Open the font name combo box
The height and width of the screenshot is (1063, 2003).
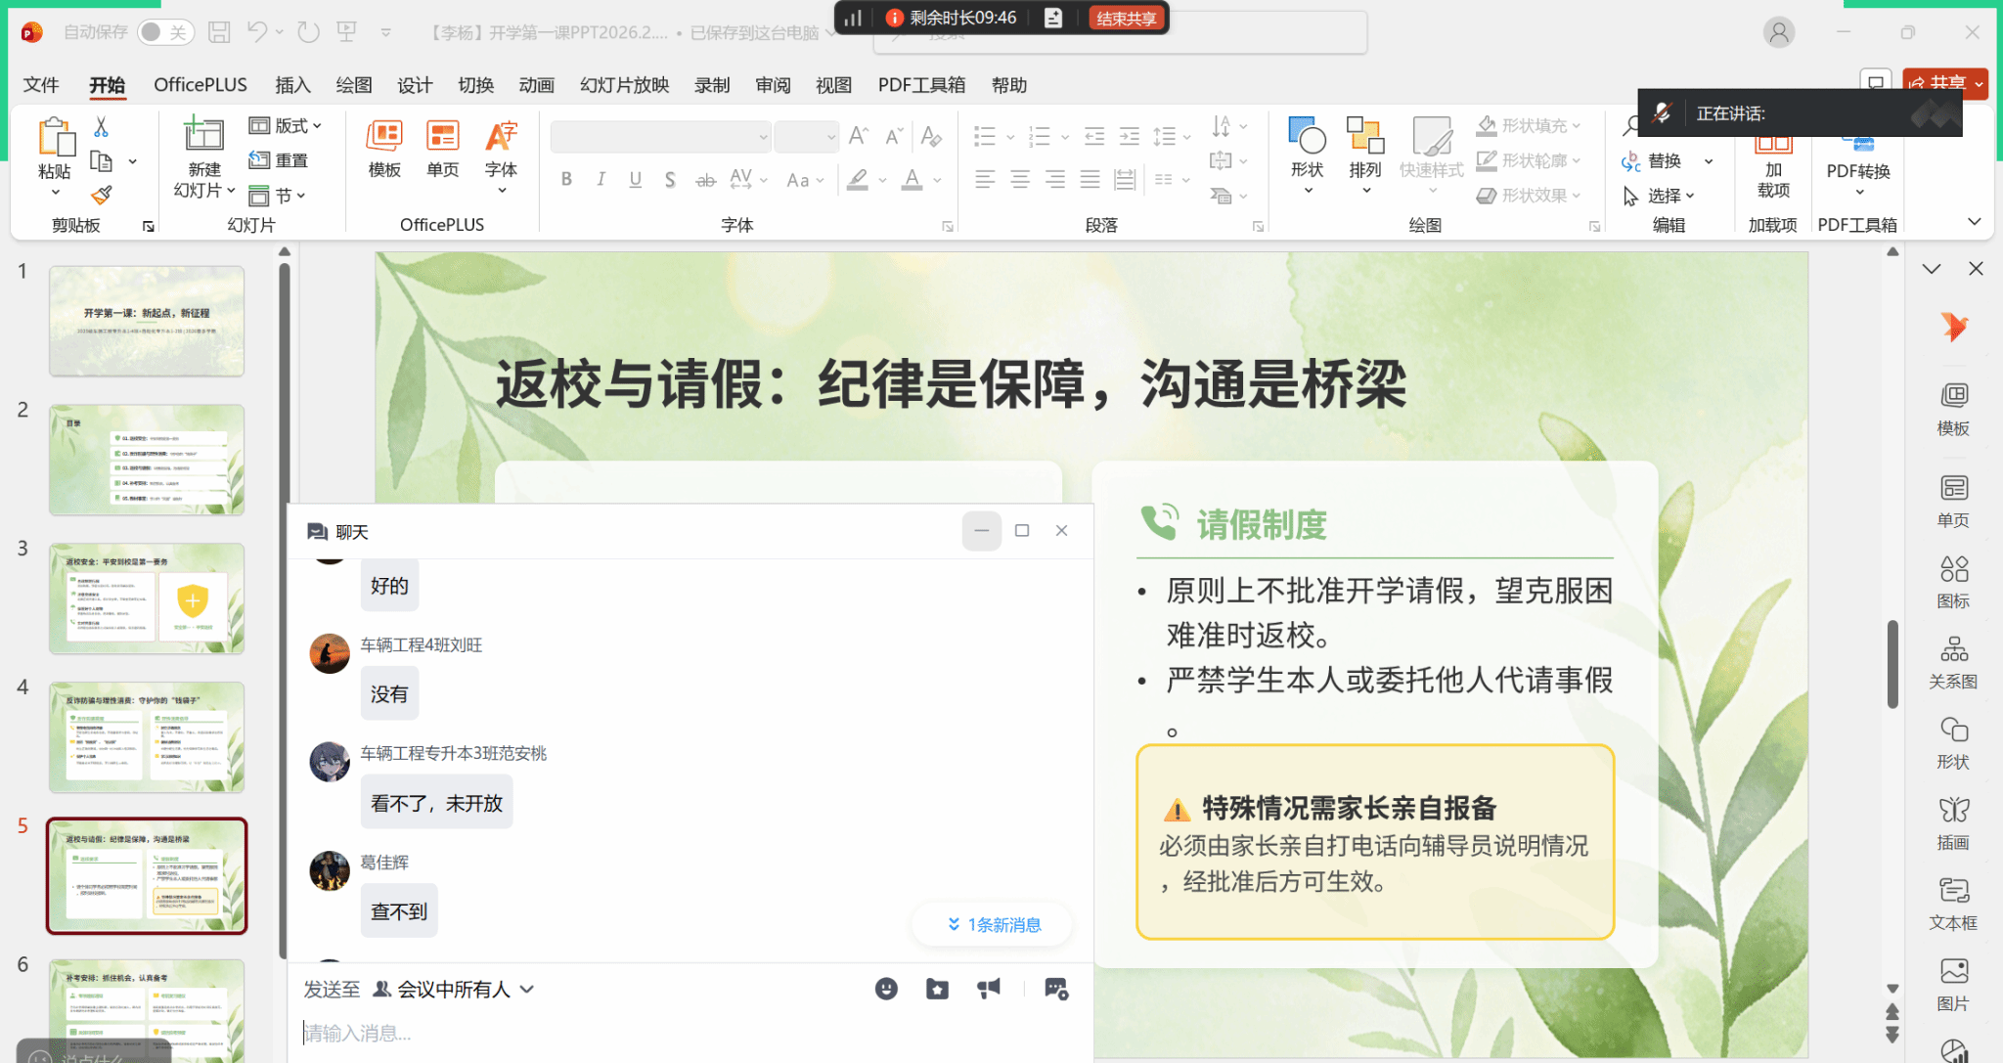pyautogui.click(x=661, y=137)
